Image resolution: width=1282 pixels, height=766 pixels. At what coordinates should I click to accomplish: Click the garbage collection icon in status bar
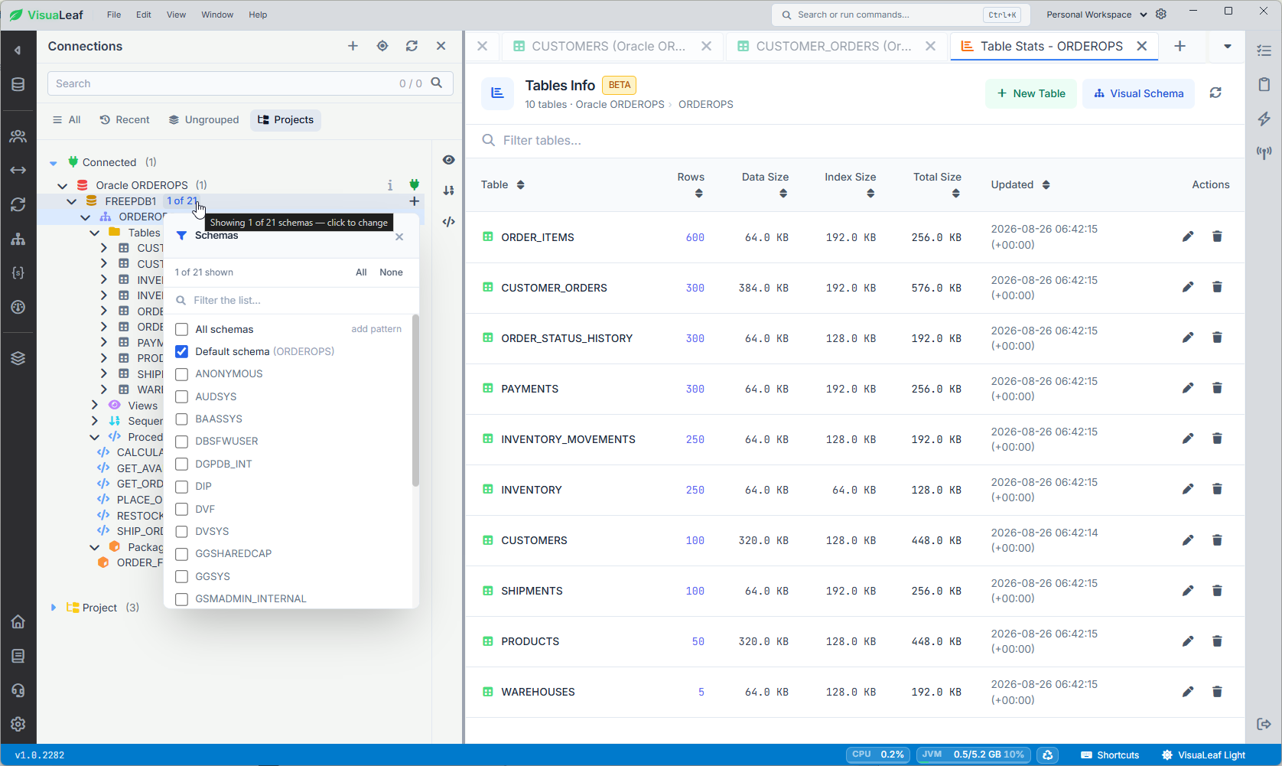pyautogui.click(x=1048, y=755)
